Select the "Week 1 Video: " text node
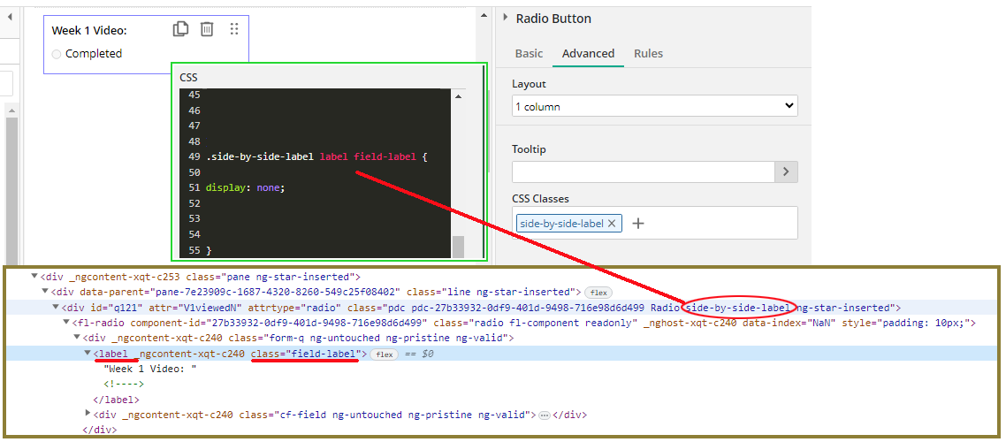The height and width of the screenshot is (442, 1006). 150,369
